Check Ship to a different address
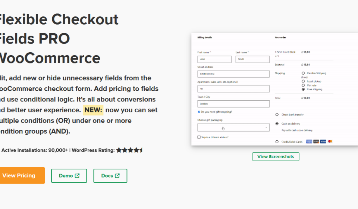This screenshot has height=209, width=358. [x=199, y=137]
